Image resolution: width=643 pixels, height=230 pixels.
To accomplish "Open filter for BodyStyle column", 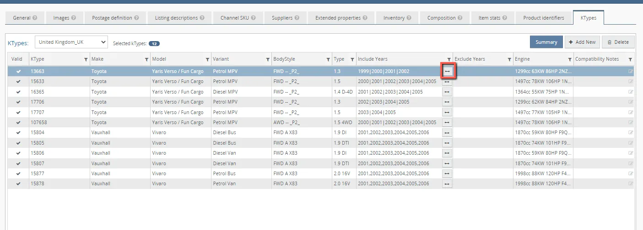I will (x=328, y=59).
